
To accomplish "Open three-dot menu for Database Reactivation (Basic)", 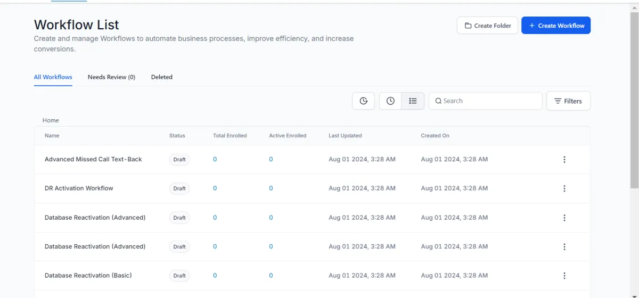I will click(564, 276).
